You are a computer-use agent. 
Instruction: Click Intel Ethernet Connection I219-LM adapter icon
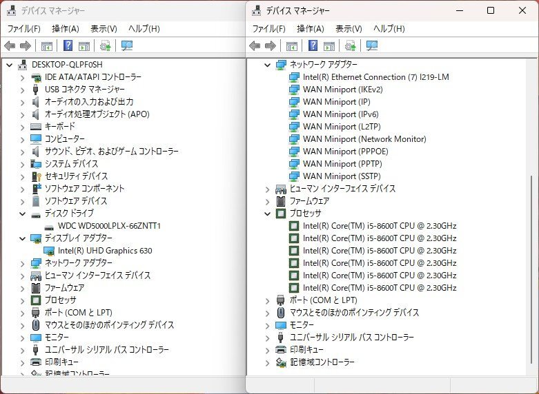pyautogui.click(x=294, y=77)
